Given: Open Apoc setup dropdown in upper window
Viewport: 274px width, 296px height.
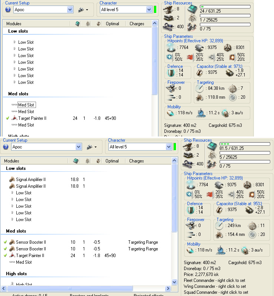Looking at the screenshot, I should pos(70,9).
